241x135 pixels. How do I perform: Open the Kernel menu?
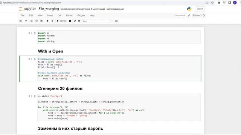tap(69, 15)
